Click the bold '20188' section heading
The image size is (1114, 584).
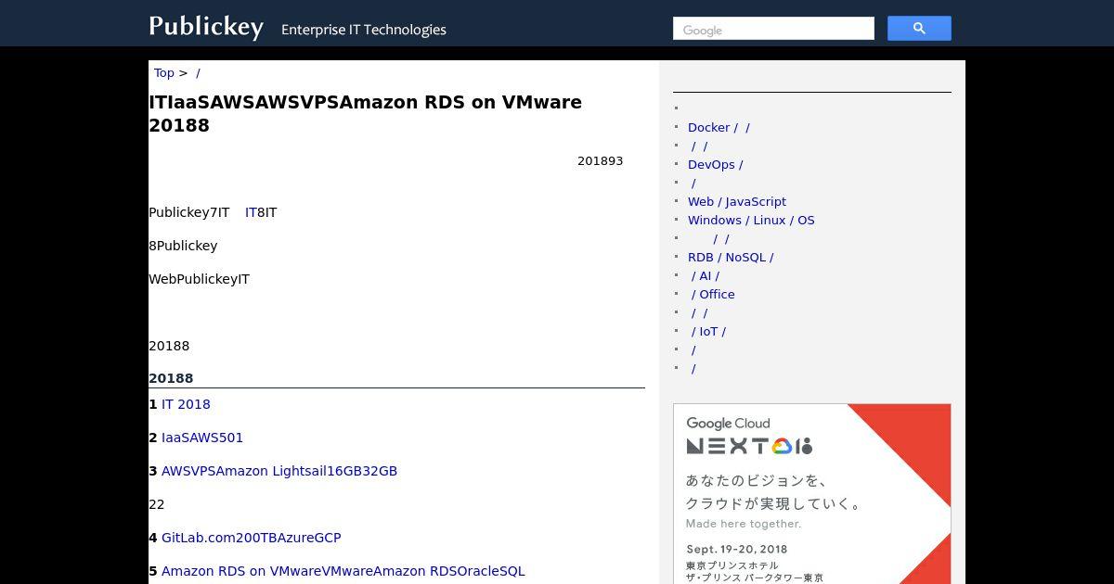pyautogui.click(x=171, y=378)
